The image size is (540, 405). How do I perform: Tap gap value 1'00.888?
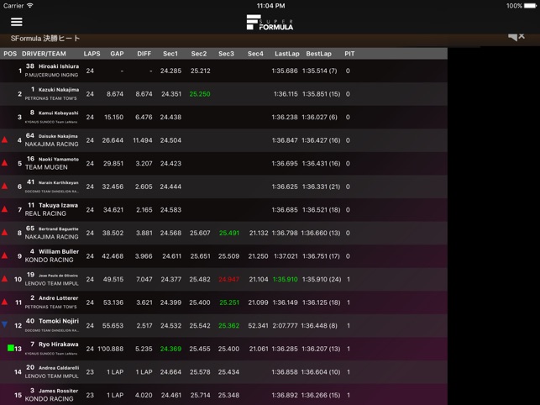(111, 349)
